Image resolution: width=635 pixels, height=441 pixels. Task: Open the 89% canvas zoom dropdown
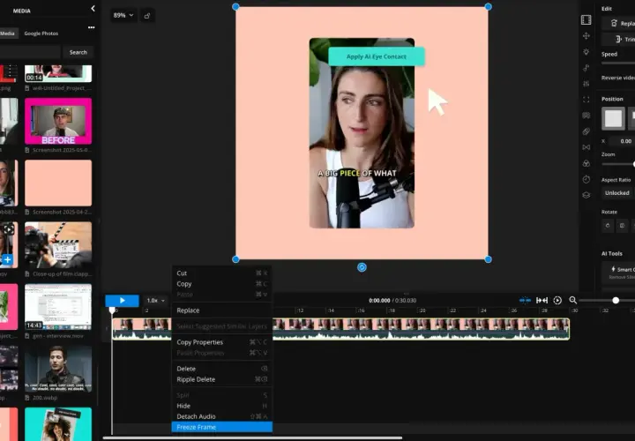click(123, 15)
